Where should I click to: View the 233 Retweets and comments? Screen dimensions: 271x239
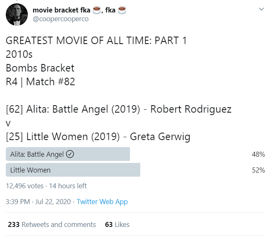52,224
